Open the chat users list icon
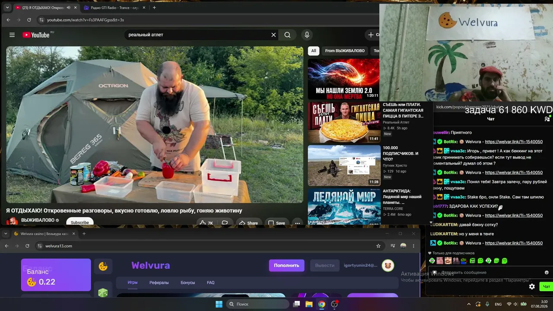Viewport: 553px width, 311px height. 547,119
